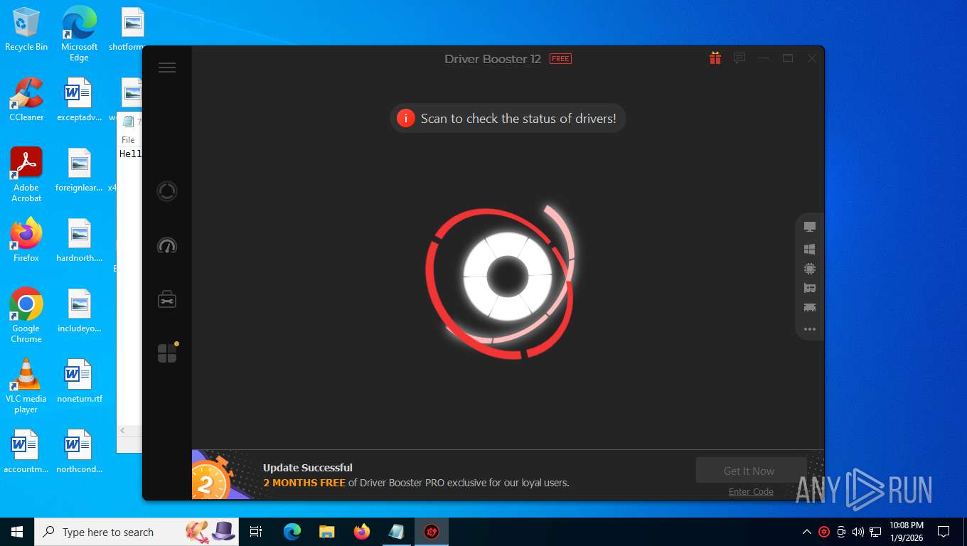Expand the three-dots more option in right panel

(x=809, y=329)
